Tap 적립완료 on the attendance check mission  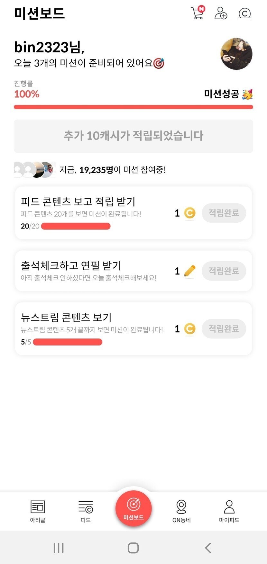(x=224, y=271)
